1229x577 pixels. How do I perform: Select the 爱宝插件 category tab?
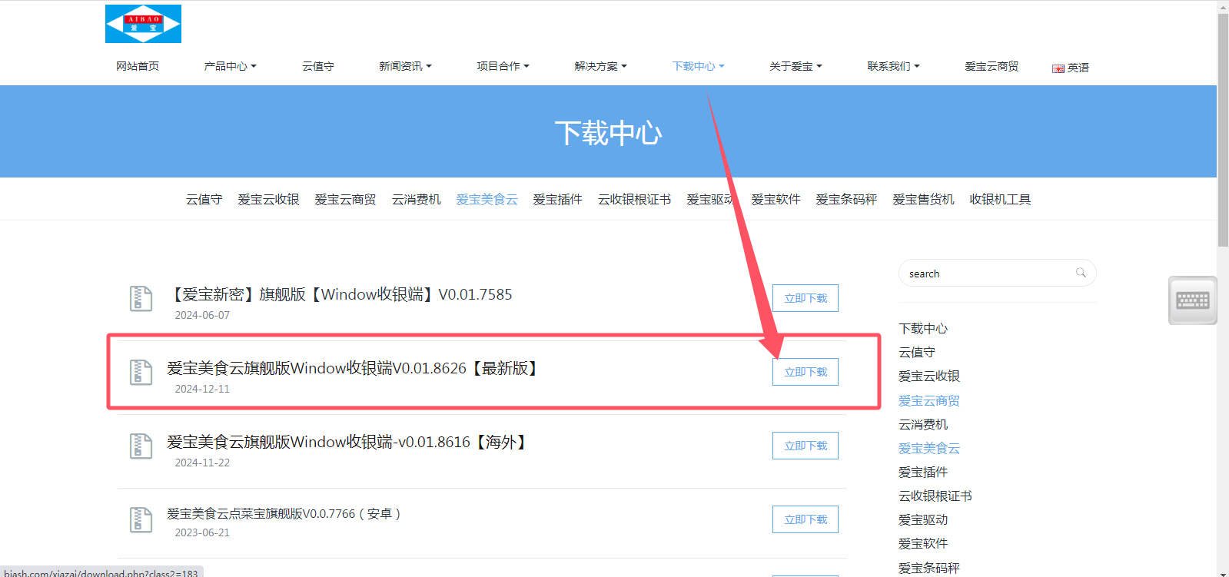(557, 199)
